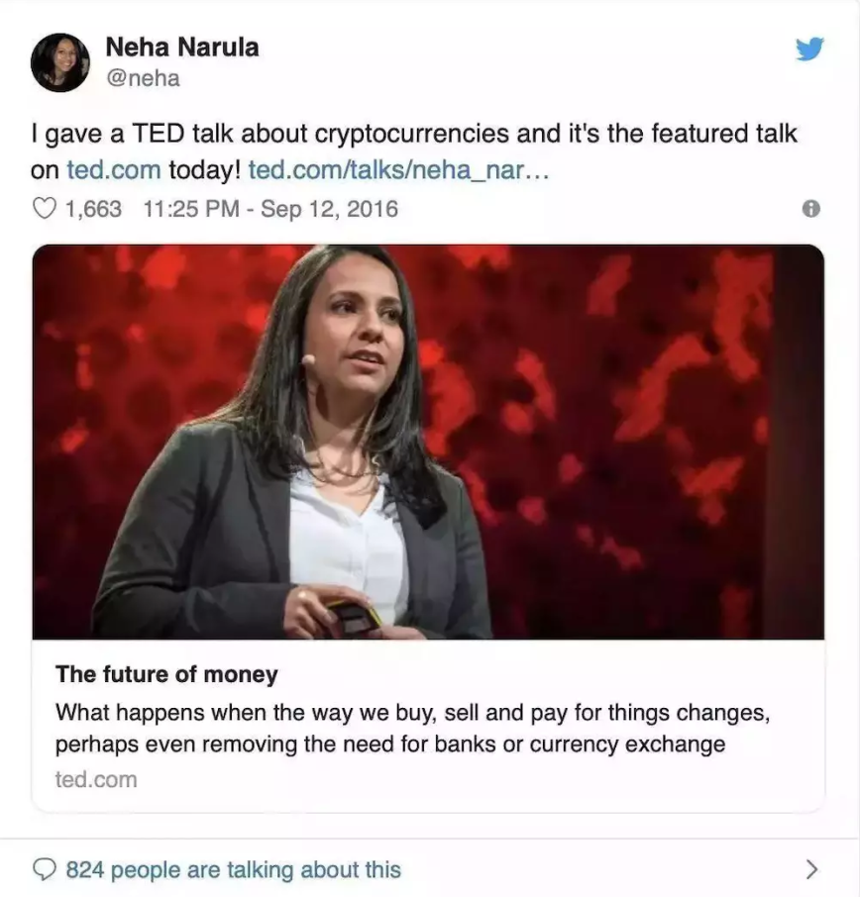The width and height of the screenshot is (860, 897).
Task: Click the heart like icon
Action: [x=44, y=209]
